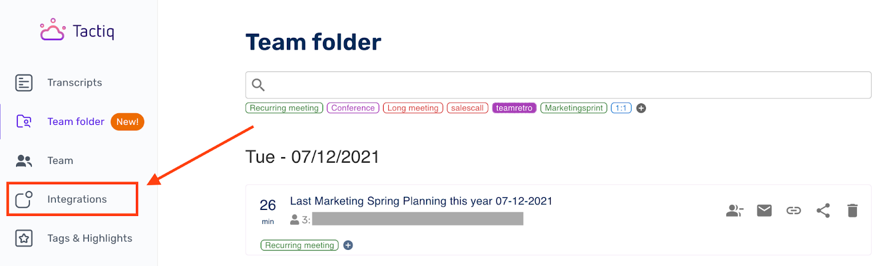
Task: Filter by Marketingsprint tag
Action: click(x=574, y=108)
